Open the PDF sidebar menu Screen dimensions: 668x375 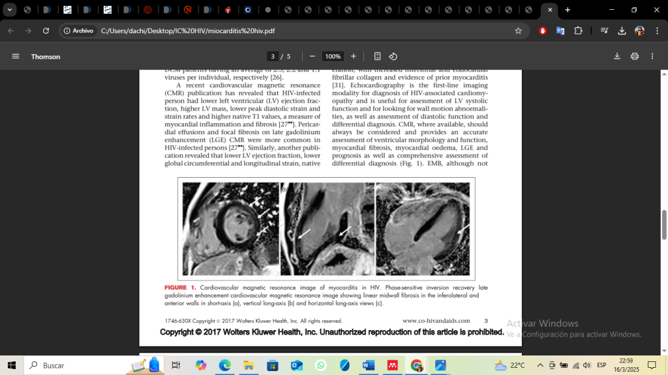tap(16, 57)
